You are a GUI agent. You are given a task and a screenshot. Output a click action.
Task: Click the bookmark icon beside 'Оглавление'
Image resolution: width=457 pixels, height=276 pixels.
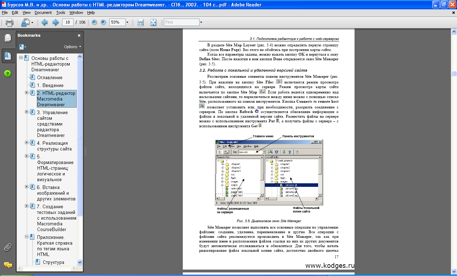click(32, 77)
